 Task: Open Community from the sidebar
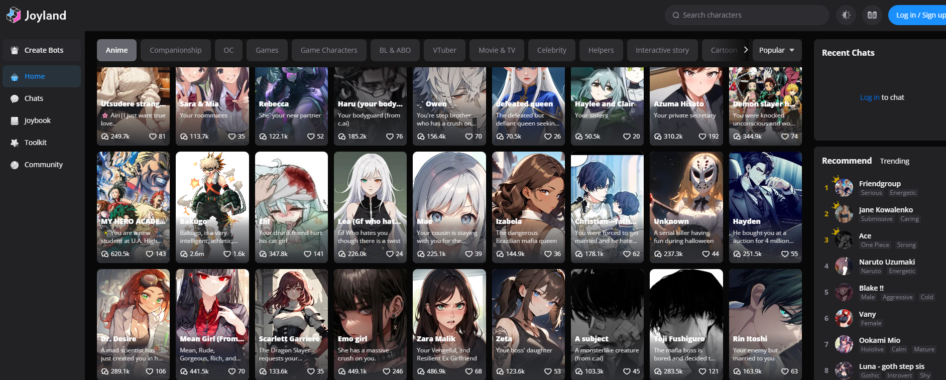point(42,165)
